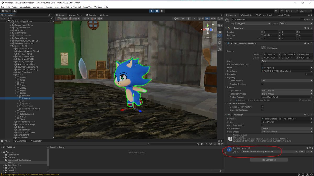Select the Rotate tool in Scene overlay
Viewport: 314px width, 176px height.
(x=220, y=39)
